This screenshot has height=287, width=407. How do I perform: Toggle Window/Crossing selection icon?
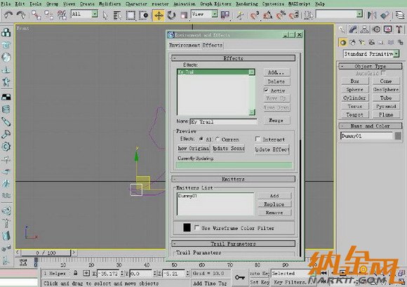click(143, 15)
